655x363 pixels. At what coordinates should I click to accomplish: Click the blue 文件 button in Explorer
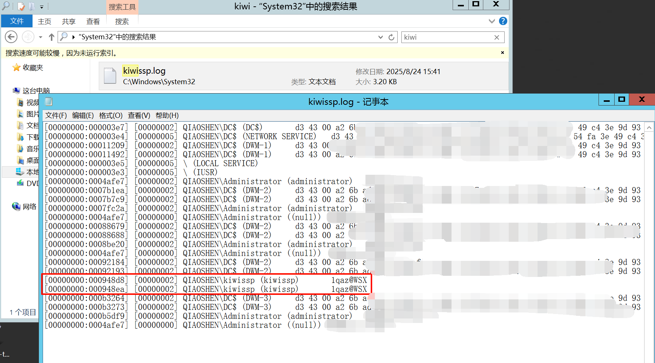click(x=17, y=21)
